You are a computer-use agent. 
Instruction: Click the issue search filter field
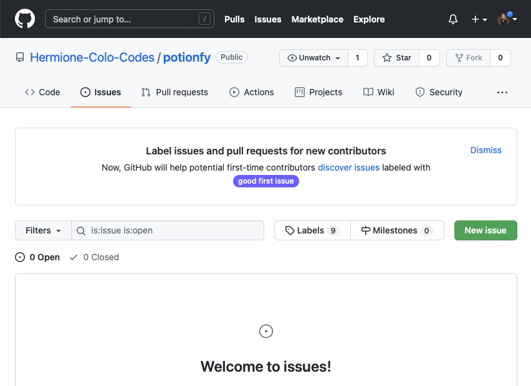tap(175, 230)
